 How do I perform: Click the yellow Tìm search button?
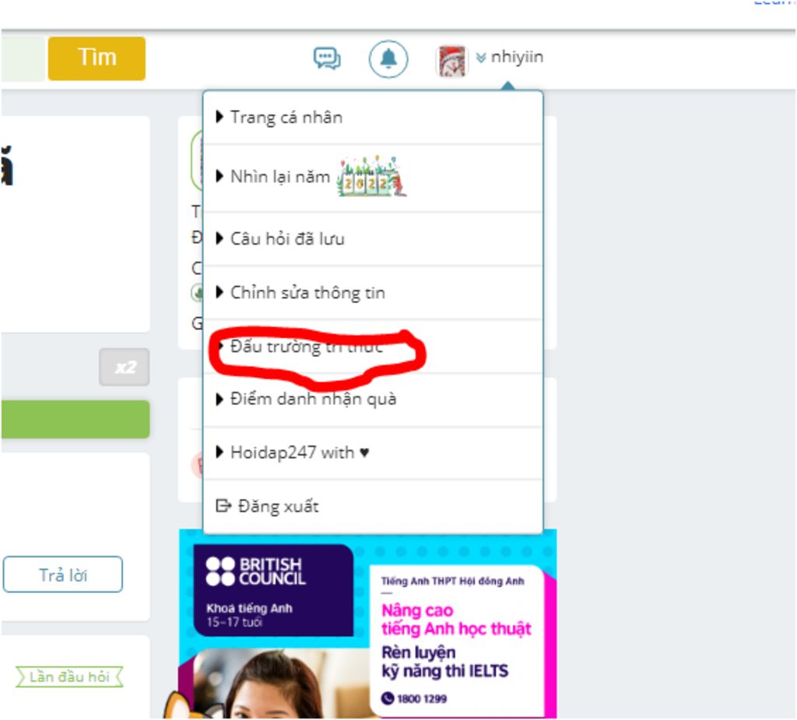coord(97,58)
